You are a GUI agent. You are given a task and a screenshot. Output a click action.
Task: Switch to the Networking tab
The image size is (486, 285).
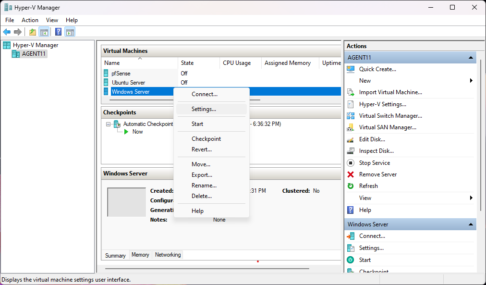pyautogui.click(x=168, y=255)
